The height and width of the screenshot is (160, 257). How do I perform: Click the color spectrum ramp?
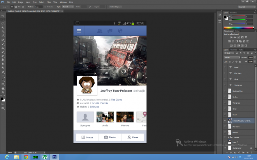(x=239, y=28)
